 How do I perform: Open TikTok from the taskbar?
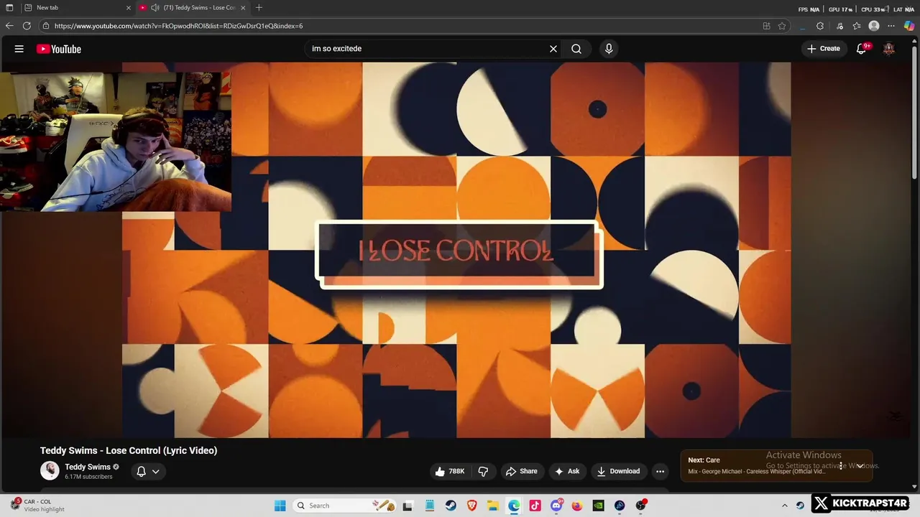[535, 506]
